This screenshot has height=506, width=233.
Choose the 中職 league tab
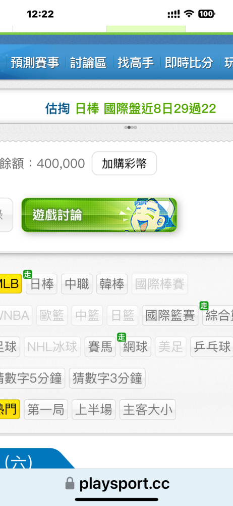[x=77, y=284]
